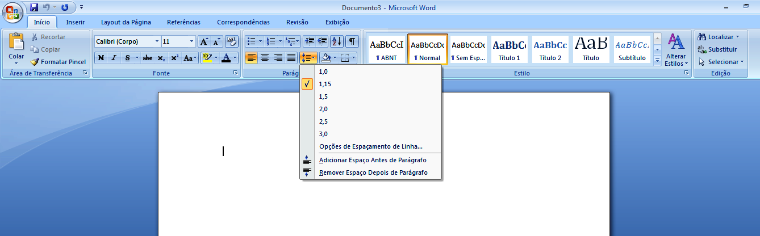Click Opções de Espaçamento de Linha
Viewport: 760px width, 236px height.
370,146
